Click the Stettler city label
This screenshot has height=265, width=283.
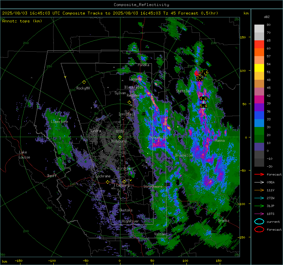click(183, 91)
